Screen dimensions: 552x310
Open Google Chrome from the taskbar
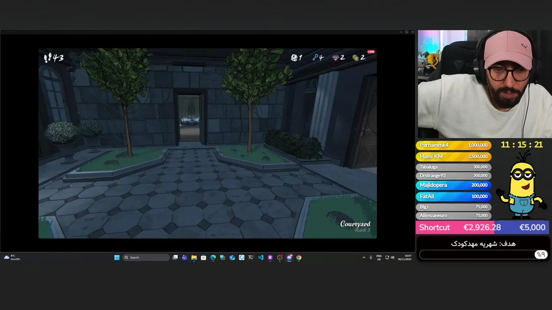tap(299, 257)
